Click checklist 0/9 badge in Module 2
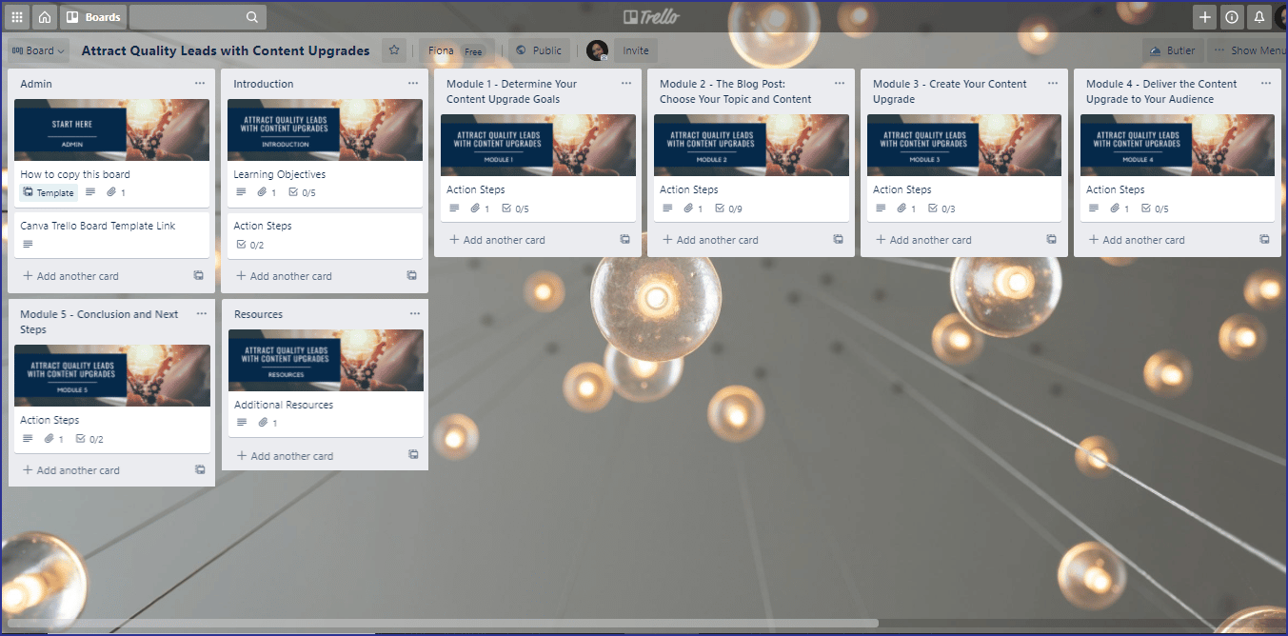The height and width of the screenshot is (636, 1288). coord(728,209)
